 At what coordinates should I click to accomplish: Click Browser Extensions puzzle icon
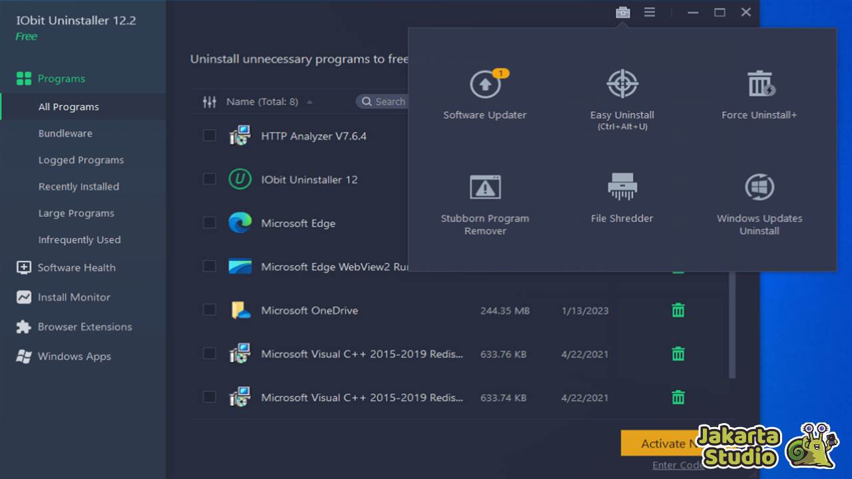click(x=24, y=327)
